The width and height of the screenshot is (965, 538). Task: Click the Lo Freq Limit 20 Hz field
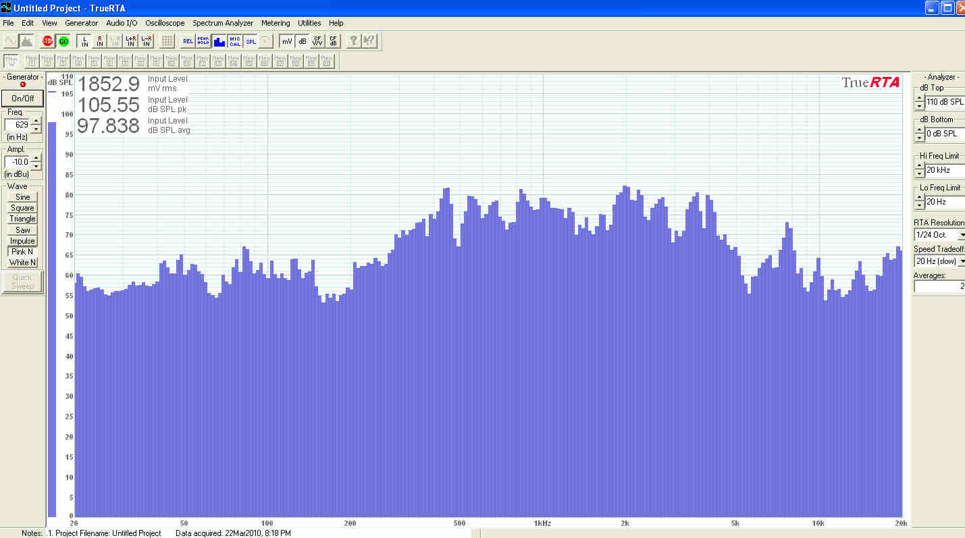tap(945, 202)
